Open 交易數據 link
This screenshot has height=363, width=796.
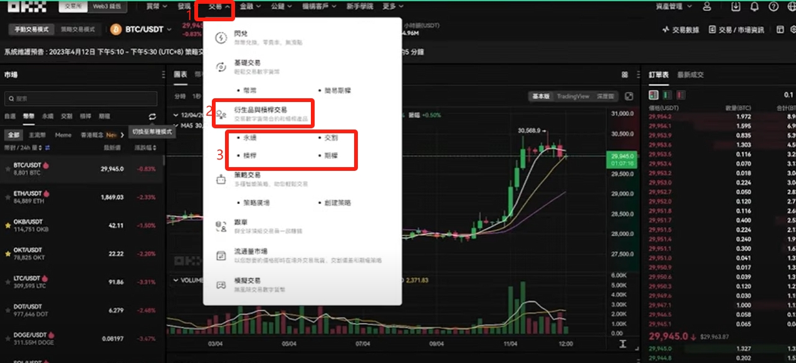pyautogui.click(x=681, y=29)
